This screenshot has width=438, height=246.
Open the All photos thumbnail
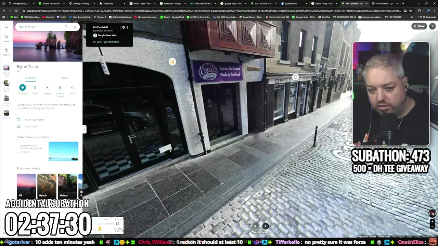click(x=26, y=186)
